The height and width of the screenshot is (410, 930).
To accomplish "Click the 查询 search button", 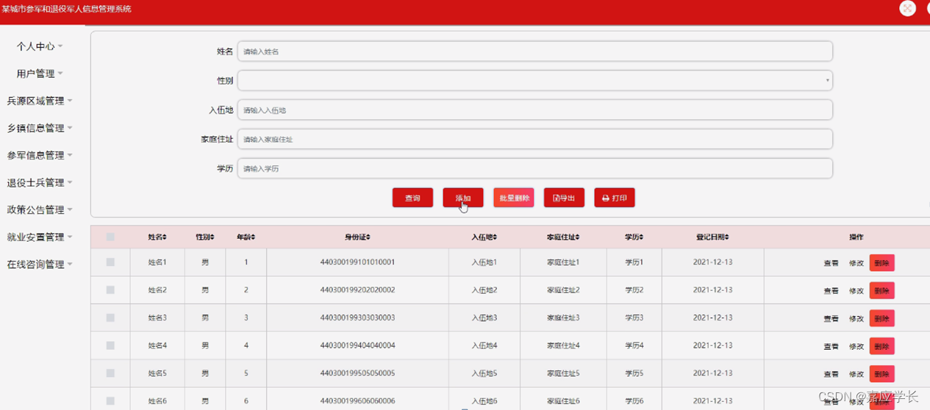I will [412, 198].
